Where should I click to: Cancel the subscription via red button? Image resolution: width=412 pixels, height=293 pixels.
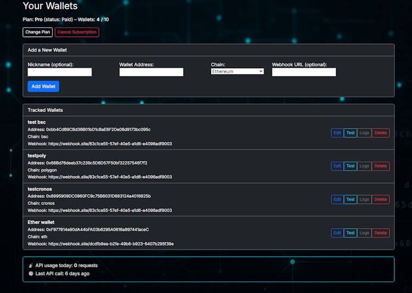point(77,32)
